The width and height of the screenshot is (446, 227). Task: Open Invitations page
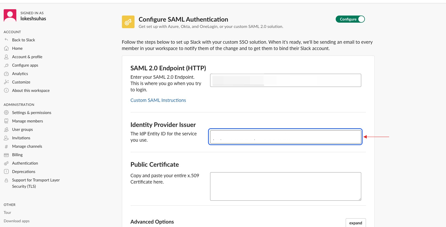click(x=21, y=138)
